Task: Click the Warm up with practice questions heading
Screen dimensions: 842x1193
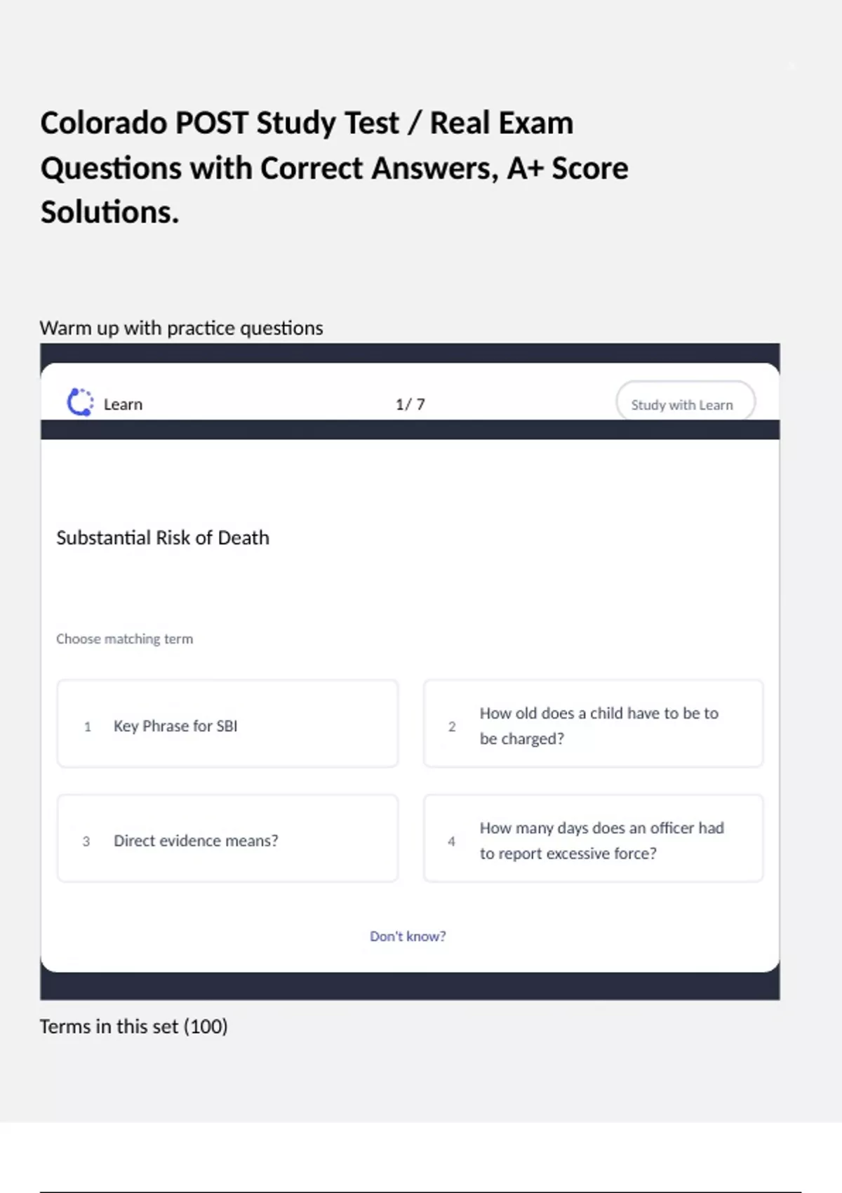Action: (x=181, y=328)
